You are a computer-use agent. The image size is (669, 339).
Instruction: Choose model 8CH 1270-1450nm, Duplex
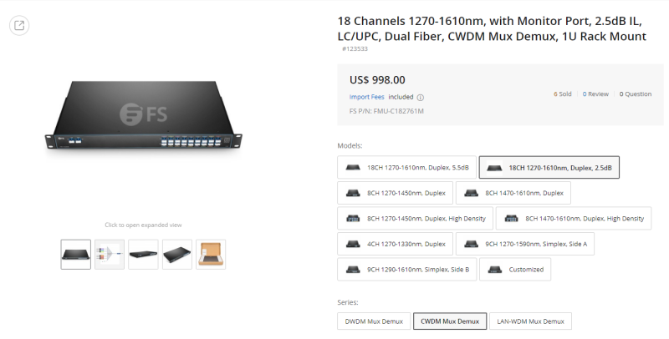(x=395, y=193)
